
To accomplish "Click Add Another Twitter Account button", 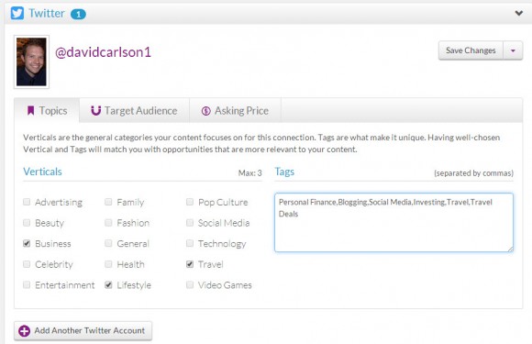I will tap(83, 331).
